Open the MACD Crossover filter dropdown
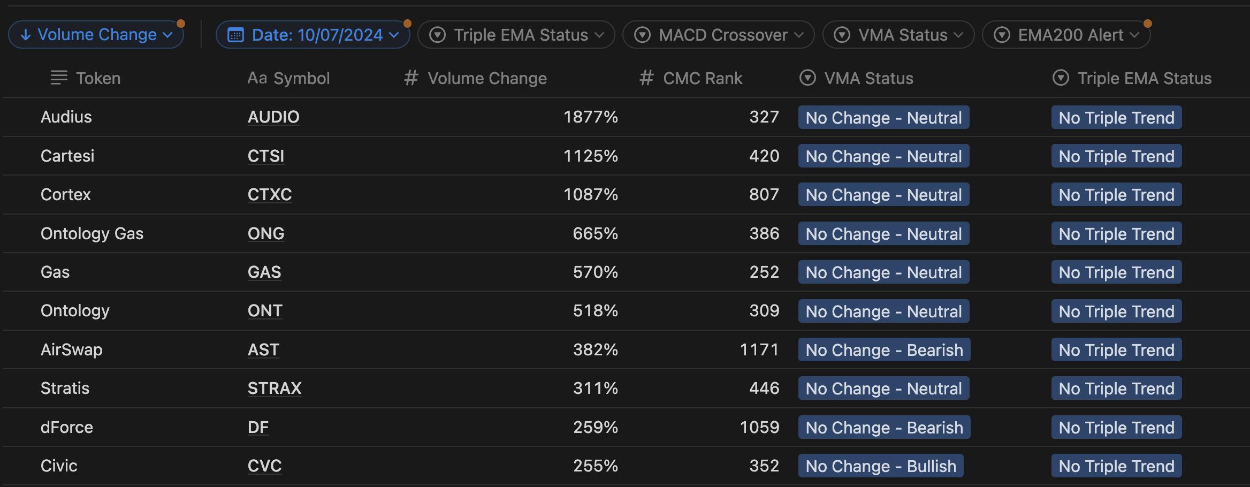The image size is (1250, 487). [718, 35]
